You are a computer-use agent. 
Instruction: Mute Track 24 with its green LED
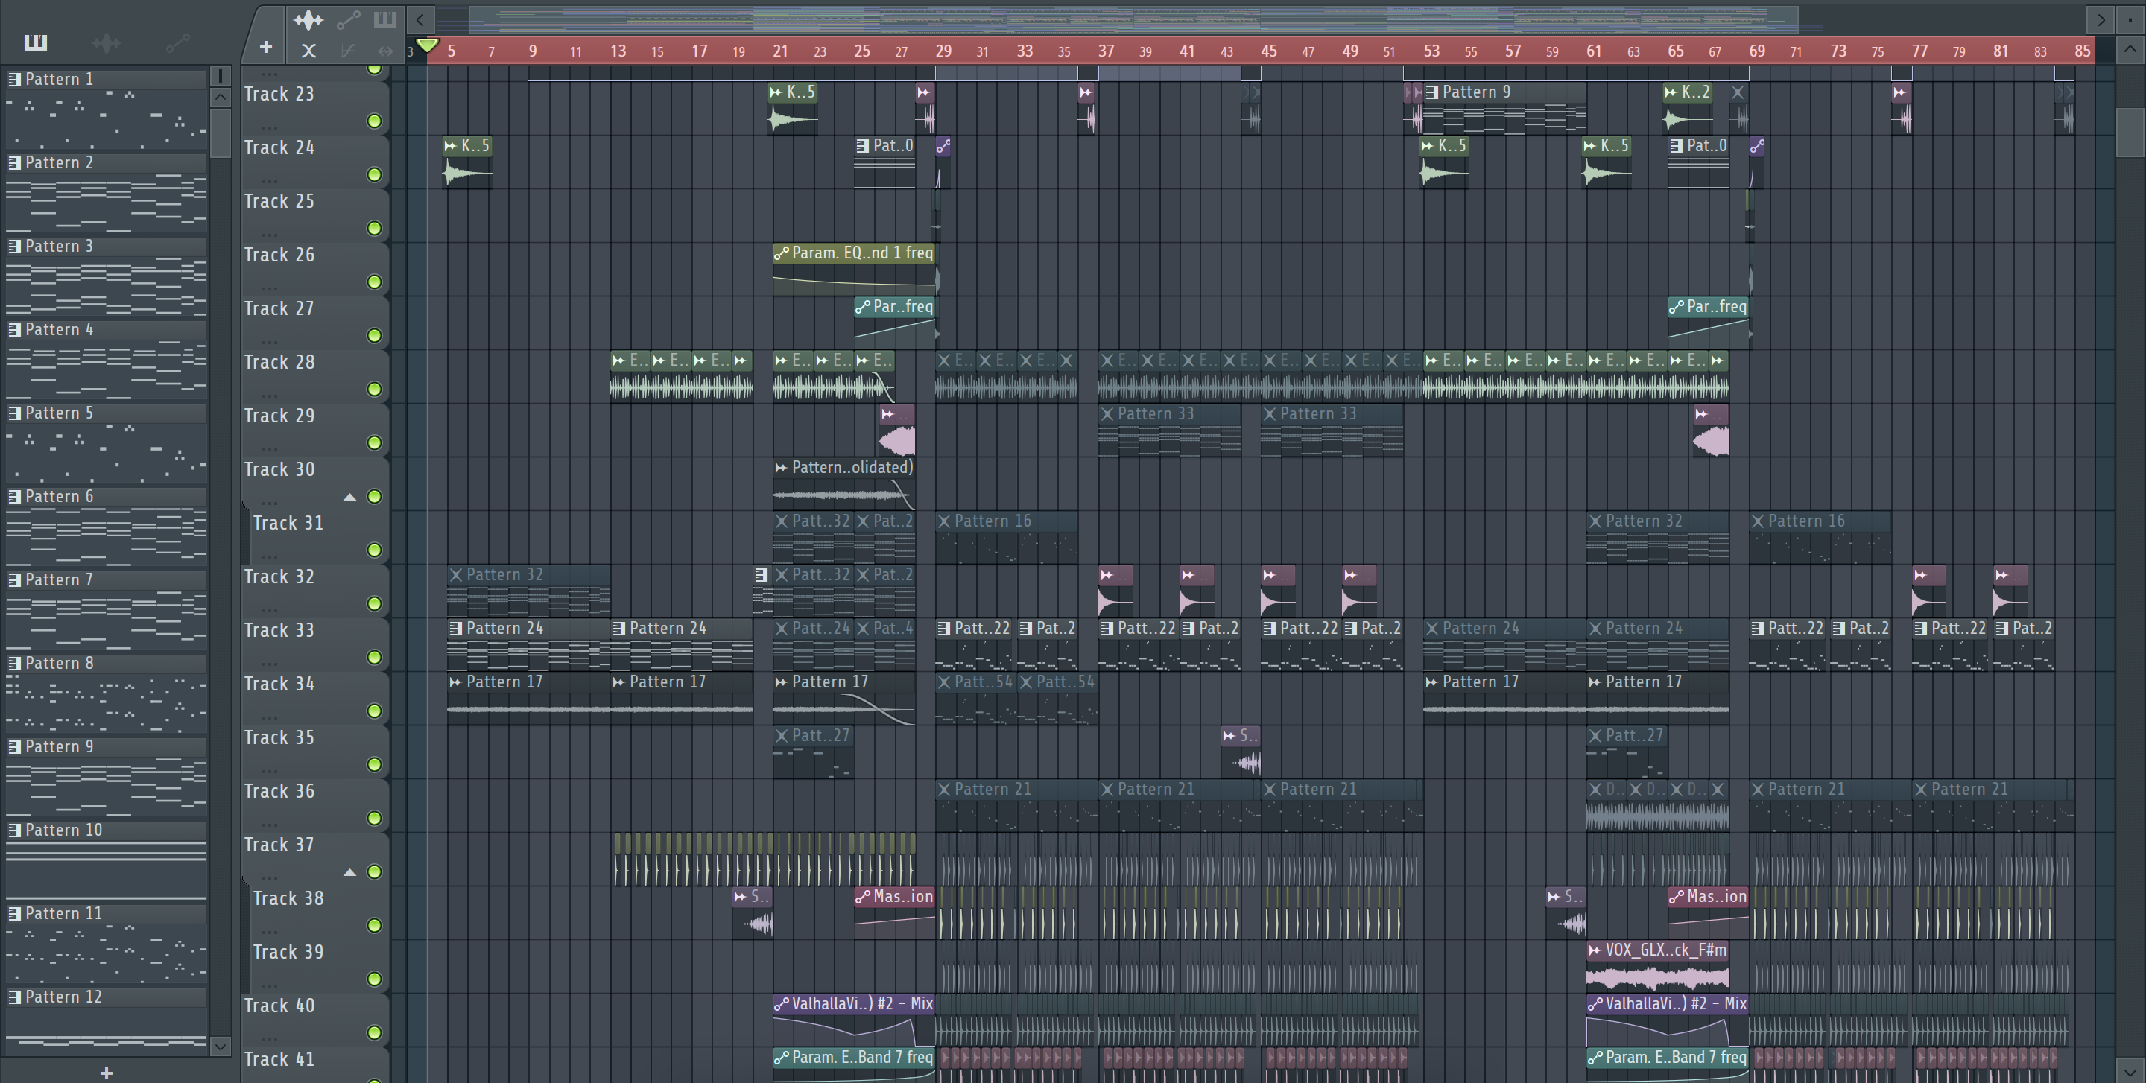375,175
